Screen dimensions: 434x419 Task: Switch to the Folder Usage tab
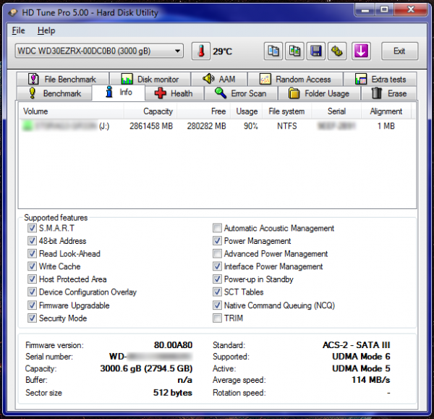coord(319,93)
